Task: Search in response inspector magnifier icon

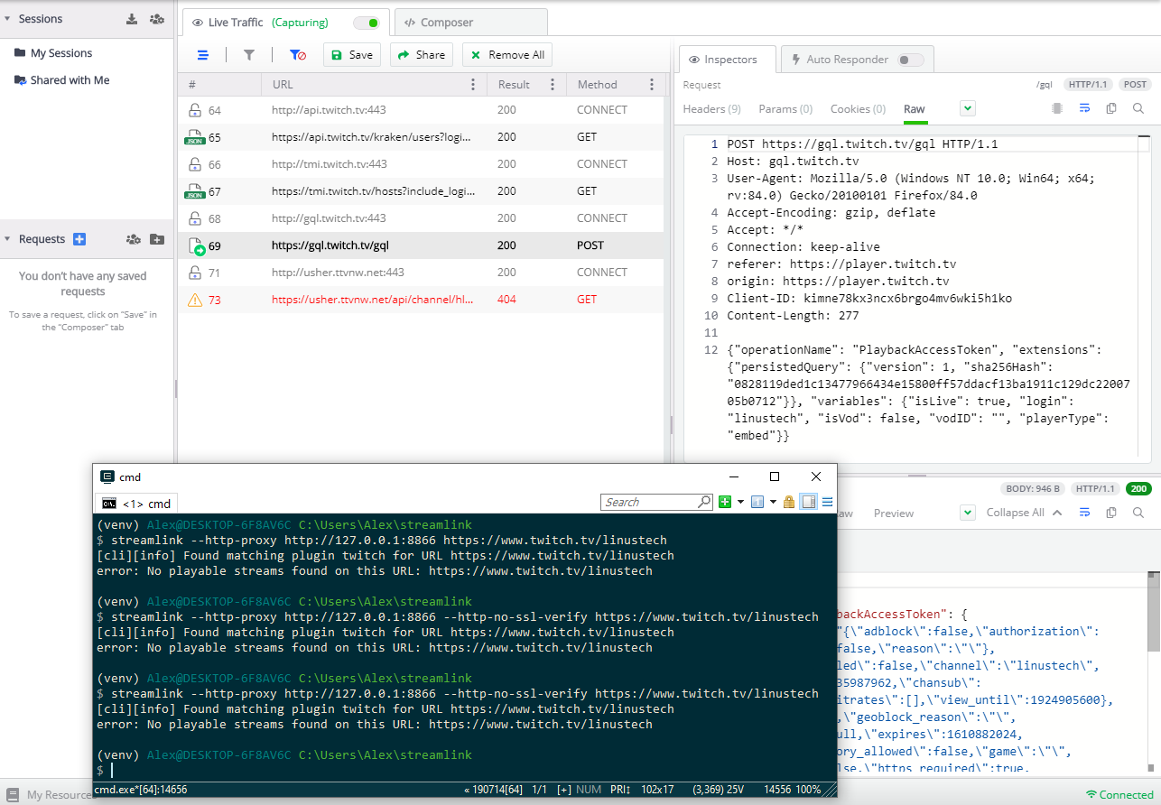Action: click(1138, 513)
